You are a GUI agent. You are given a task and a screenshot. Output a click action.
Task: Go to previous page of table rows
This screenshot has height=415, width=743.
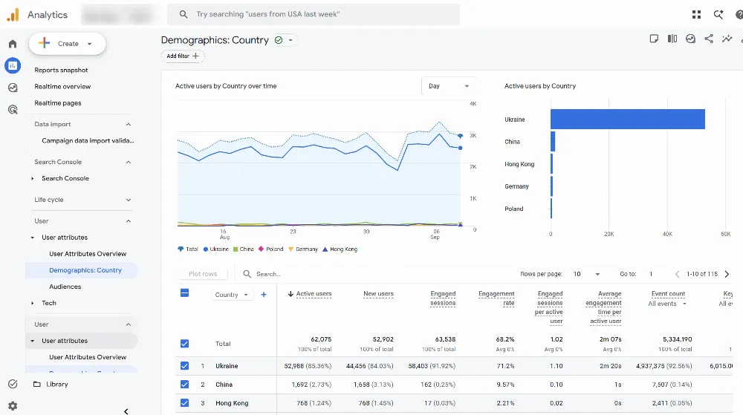click(x=677, y=274)
